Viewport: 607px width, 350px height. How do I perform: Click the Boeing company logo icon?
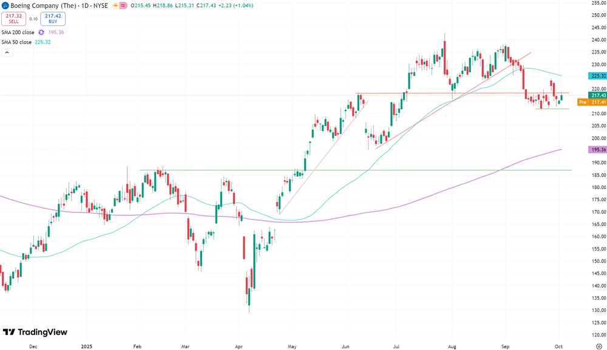[x=5, y=5]
